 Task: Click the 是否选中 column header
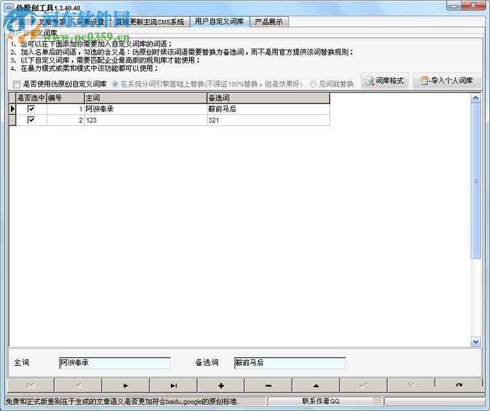[31, 98]
